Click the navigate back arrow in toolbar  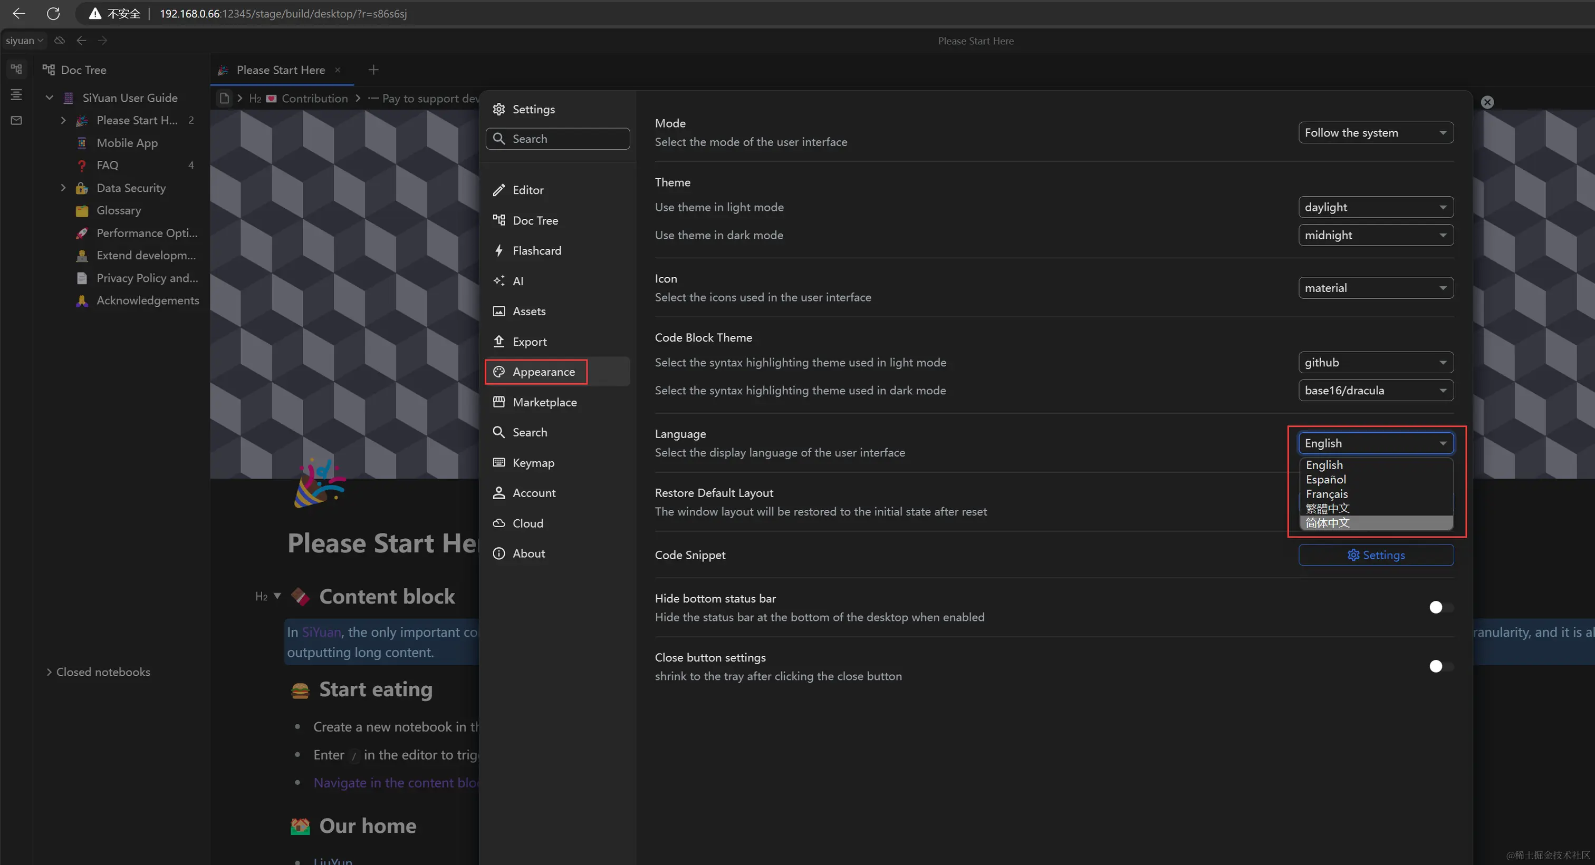click(x=81, y=40)
